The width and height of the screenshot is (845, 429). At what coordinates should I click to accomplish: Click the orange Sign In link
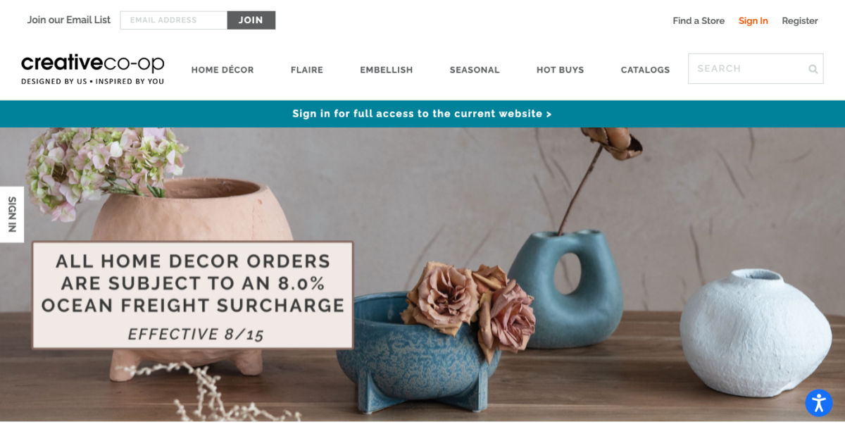pos(753,21)
